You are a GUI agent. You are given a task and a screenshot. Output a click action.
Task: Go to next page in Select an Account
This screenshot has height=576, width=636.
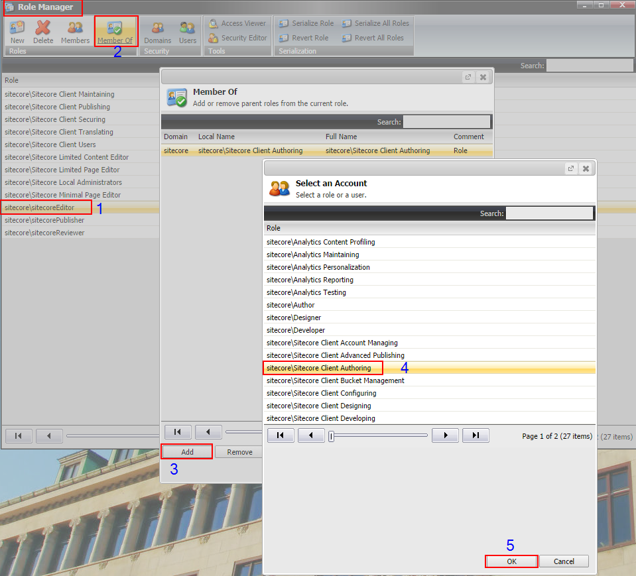(x=446, y=435)
